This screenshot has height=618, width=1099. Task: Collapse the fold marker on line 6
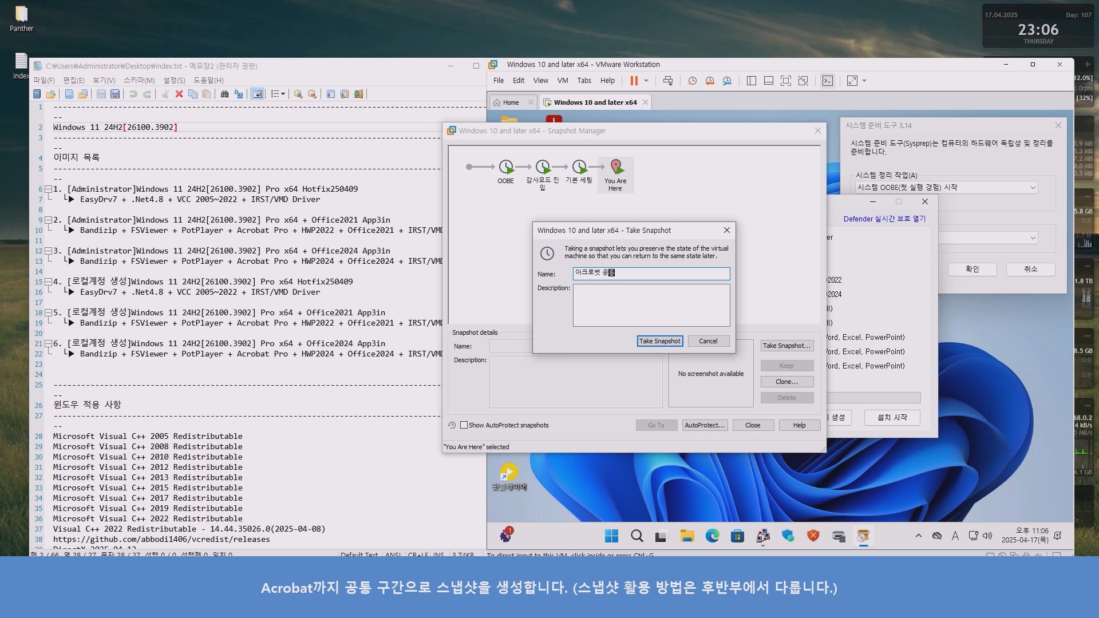pos(48,189)
